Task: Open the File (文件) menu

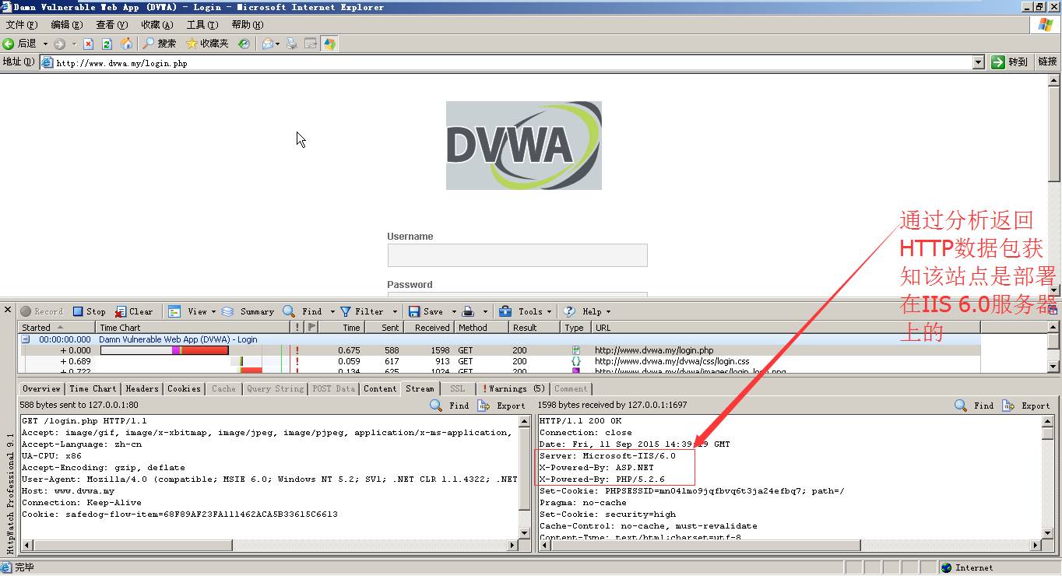Action: [x=21, y=25]
